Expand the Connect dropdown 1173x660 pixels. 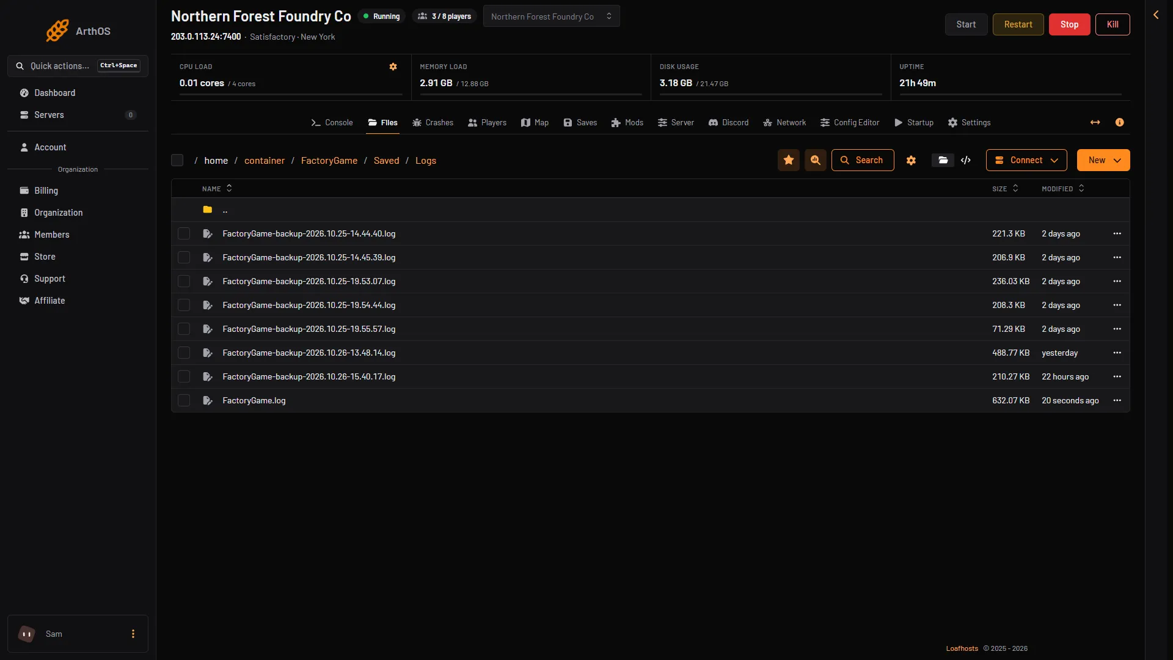coord(1026,160)
